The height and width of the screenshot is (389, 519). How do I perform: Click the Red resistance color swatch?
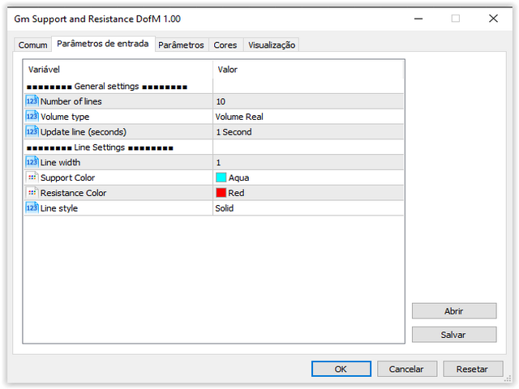click(x=221, y=193)
